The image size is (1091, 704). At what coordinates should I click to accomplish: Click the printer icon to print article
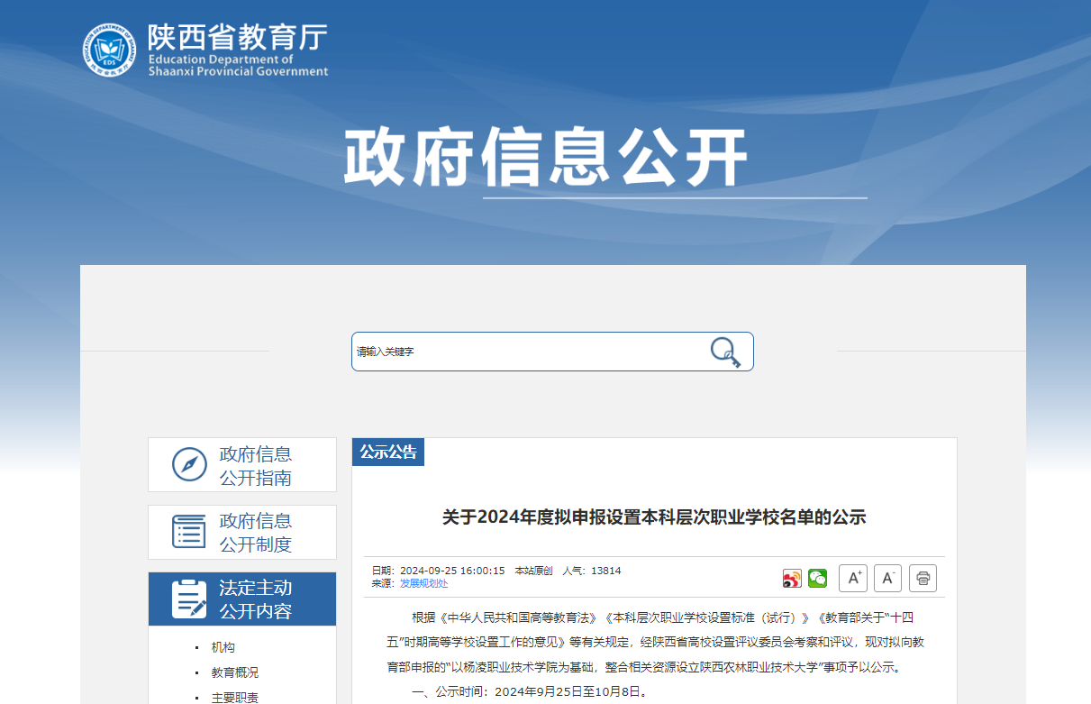click(x=922, y=578)
